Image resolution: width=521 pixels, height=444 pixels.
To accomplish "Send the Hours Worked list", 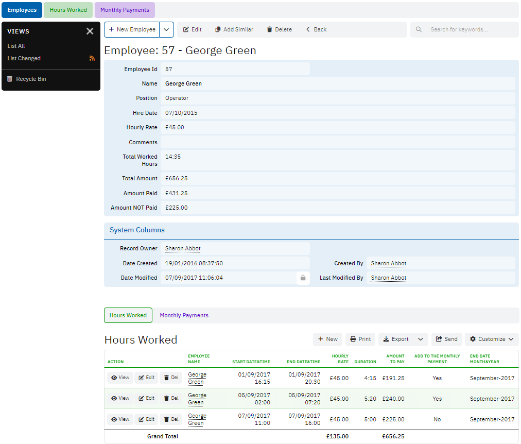I will [446, 339].
